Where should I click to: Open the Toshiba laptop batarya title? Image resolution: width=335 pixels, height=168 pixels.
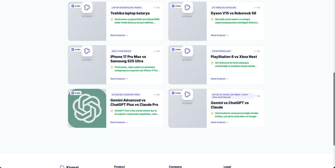(x=130, y=13)
